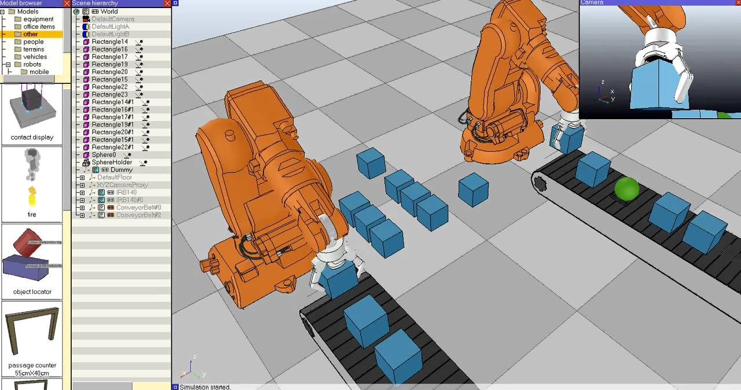
Task: Open dynamics properties icon next to Rectangle16
Action: point(139,49)
